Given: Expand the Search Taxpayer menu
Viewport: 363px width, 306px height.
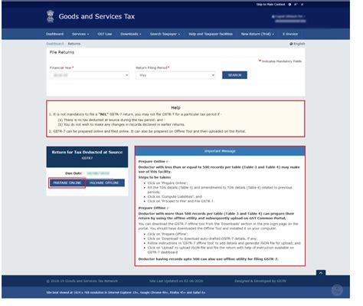Looking at the screenshot, I should click(x=165, y=34).
